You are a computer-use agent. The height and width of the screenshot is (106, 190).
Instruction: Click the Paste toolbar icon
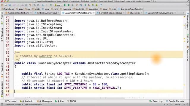coord(30,5)
